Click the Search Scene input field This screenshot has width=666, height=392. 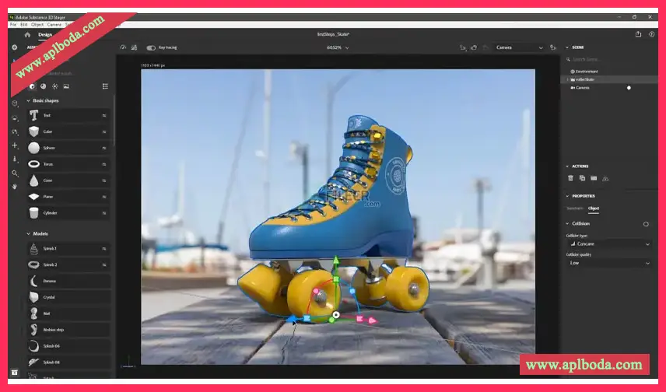pyautogui.click(x=611, y=59)
